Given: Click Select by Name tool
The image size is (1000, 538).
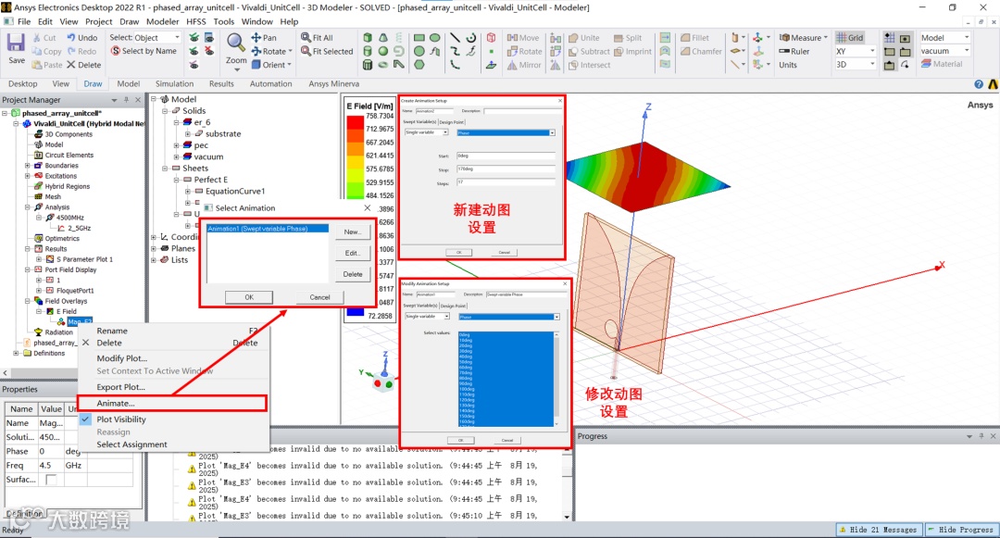Looking at the screenshot, I should pos(144,51).
